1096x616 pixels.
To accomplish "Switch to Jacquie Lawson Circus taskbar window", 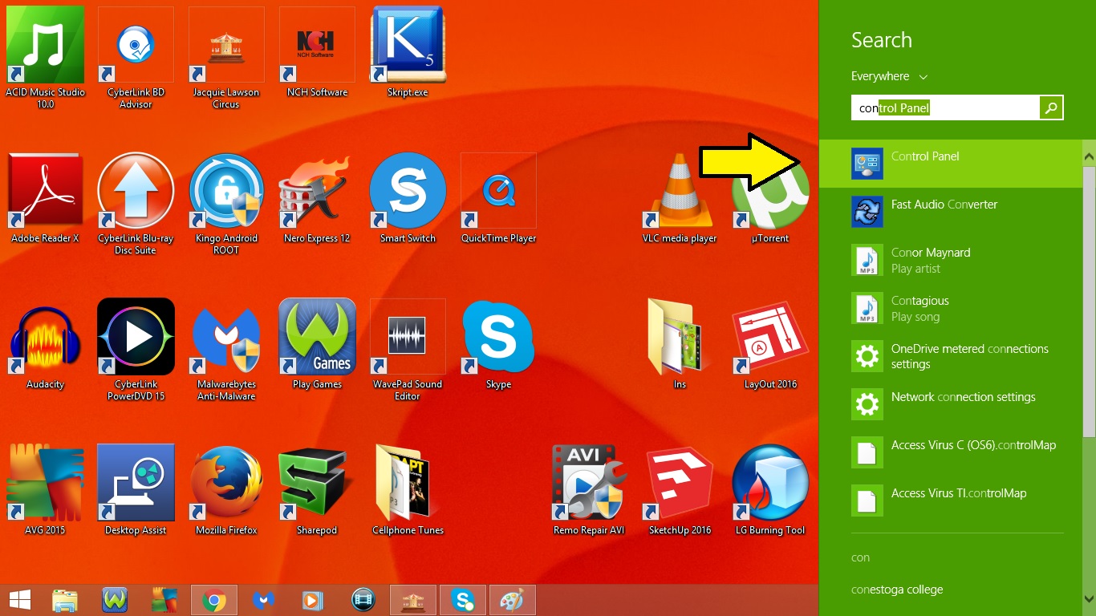I will pos(413,600).
